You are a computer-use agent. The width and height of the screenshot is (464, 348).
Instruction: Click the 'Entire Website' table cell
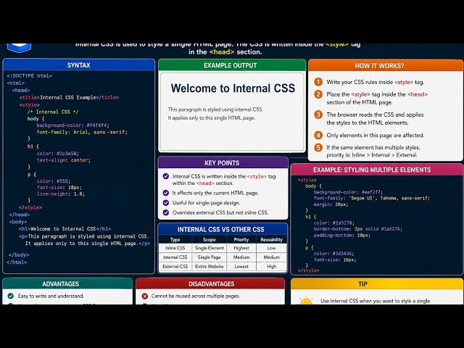(x=210, y=266)
